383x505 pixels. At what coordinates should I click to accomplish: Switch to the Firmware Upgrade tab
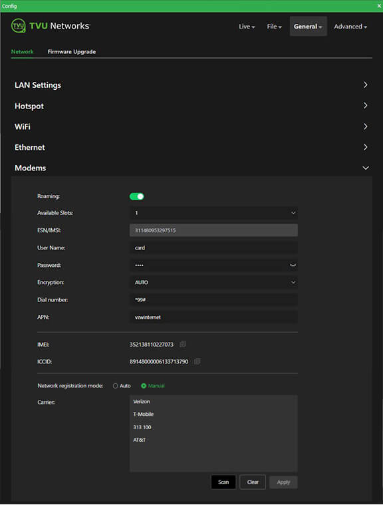pos(71,51)
